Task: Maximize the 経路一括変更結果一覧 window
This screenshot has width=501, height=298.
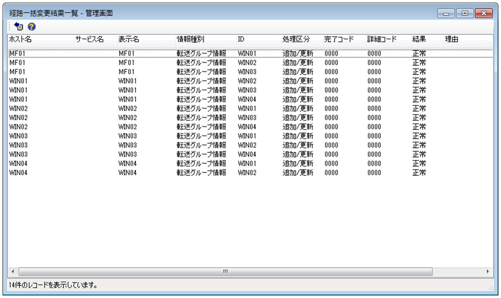Action: pos(465,13)
